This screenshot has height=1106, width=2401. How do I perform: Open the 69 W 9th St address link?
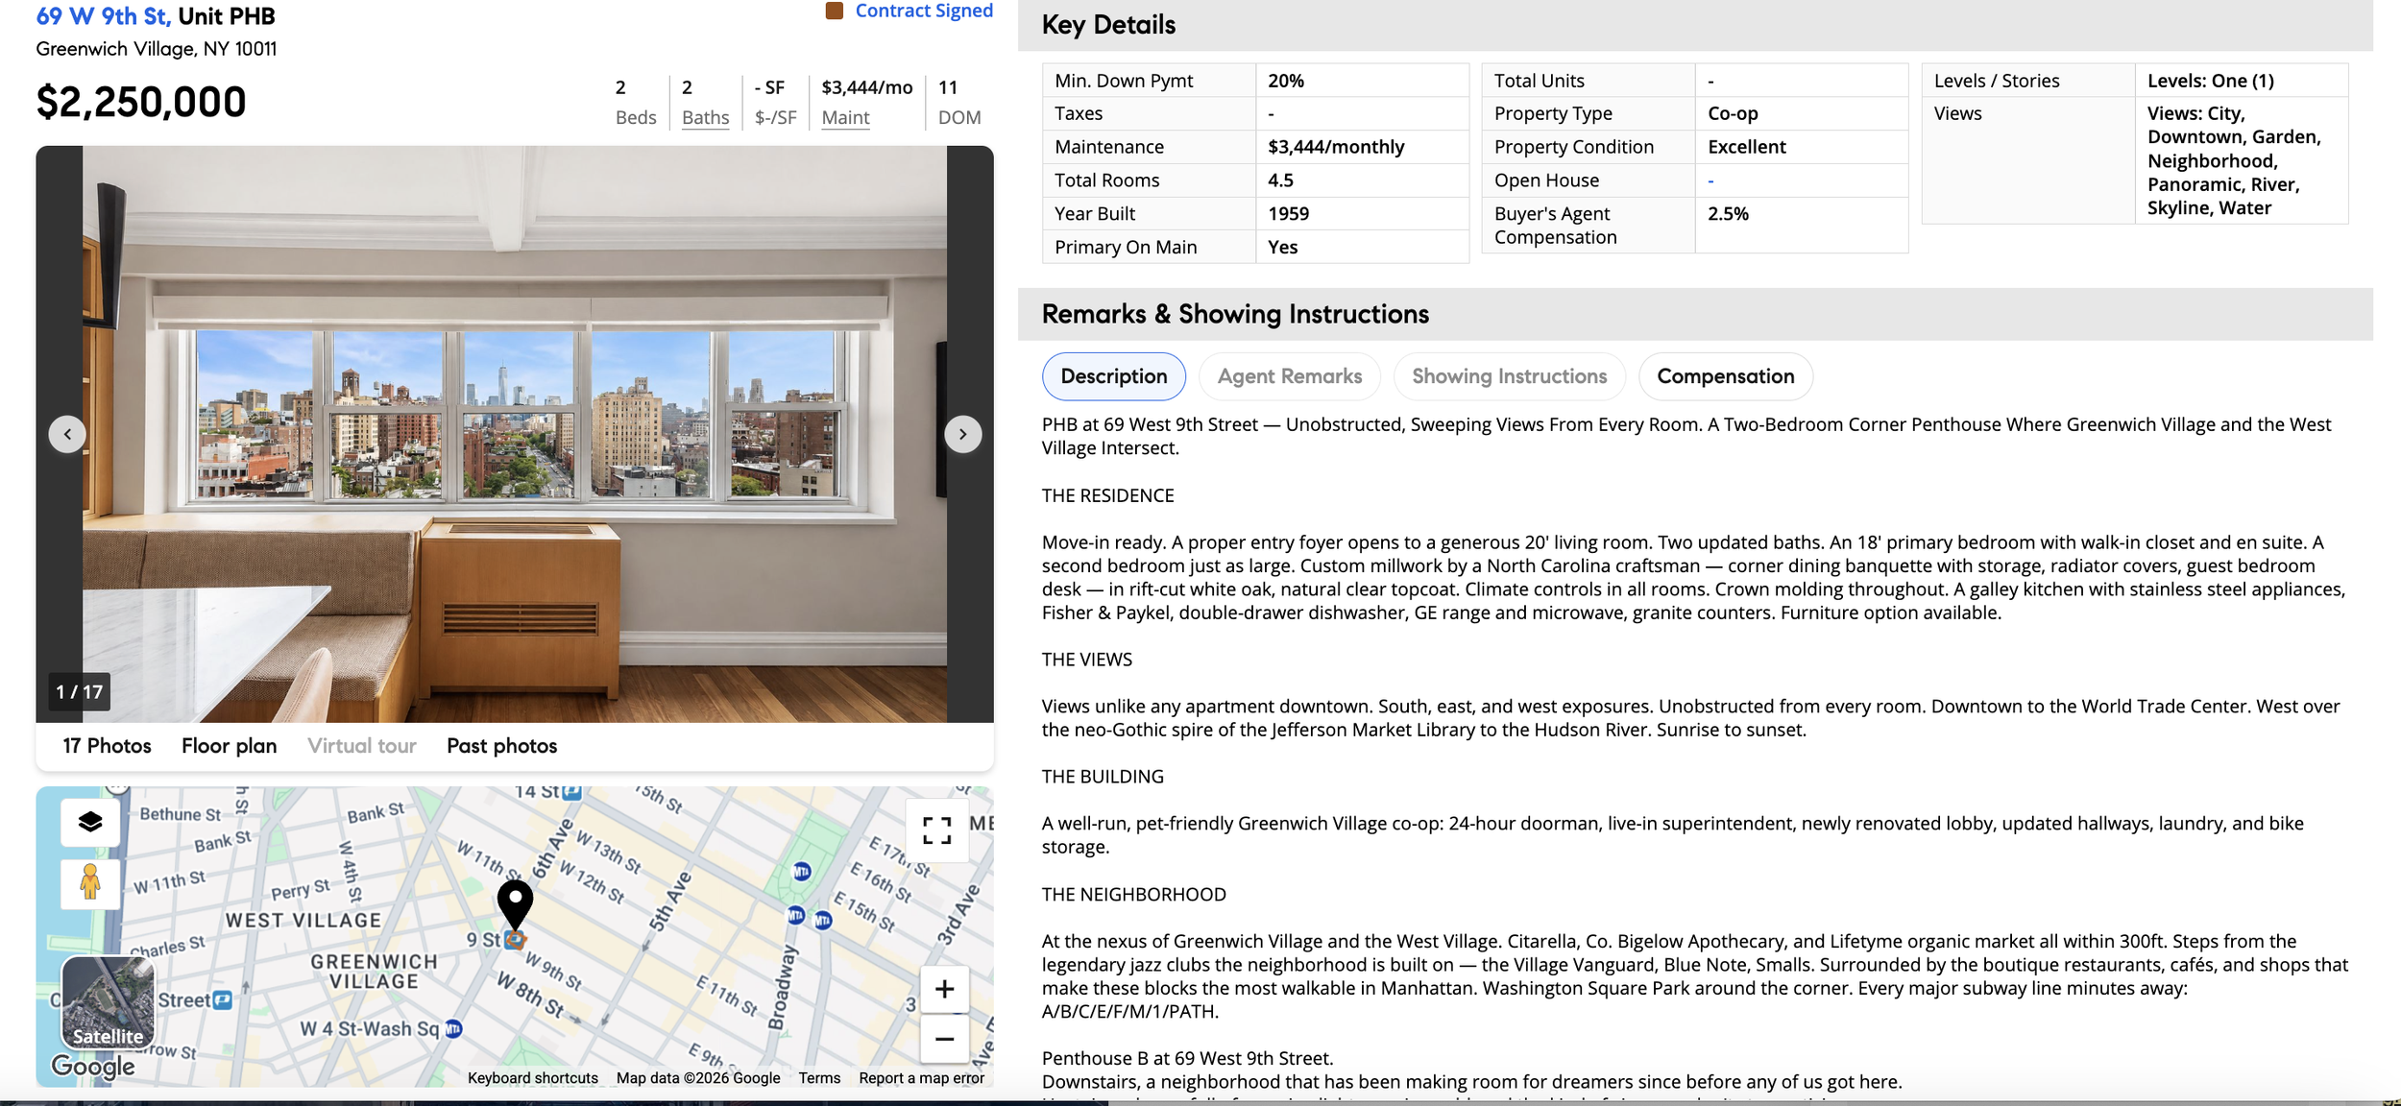(x=104, y=16)
